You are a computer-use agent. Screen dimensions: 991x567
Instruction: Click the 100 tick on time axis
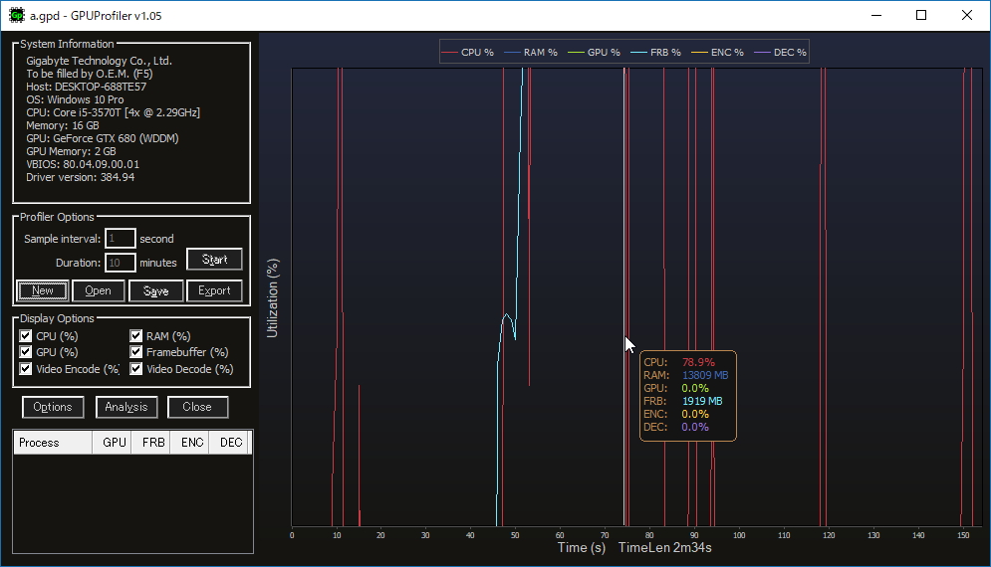pyautogui.click(x=739, y=535)
